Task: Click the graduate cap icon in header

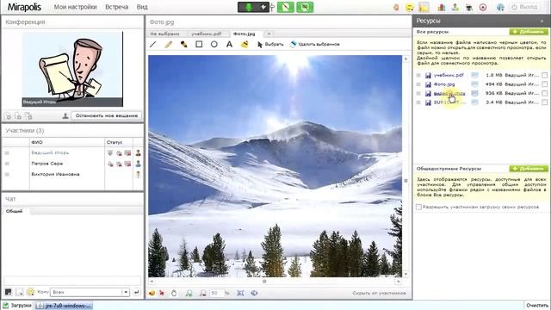Action: (468, 7)
